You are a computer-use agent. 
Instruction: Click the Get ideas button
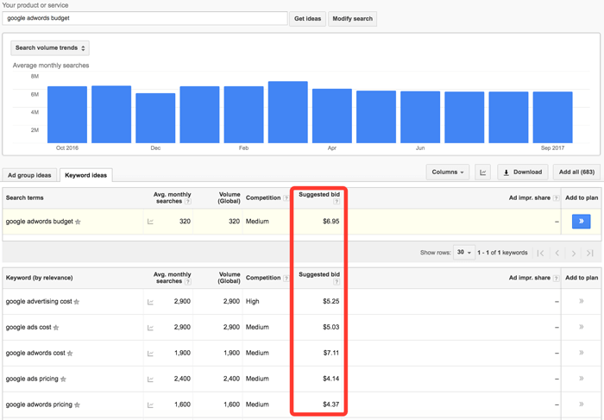(x=307, y=18)
